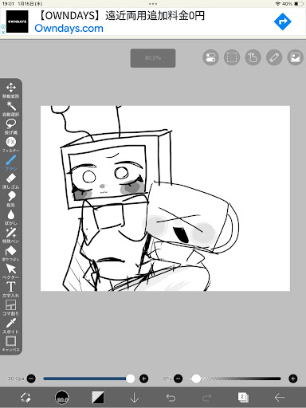Viewport: 306px width, 408px height.
Task: Select the 消しゴム eraser tool
Action: point(11,182)
